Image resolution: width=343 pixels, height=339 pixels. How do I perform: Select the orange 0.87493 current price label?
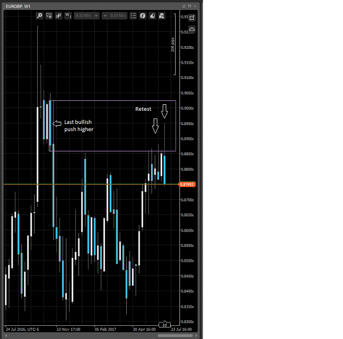point(187,184)
